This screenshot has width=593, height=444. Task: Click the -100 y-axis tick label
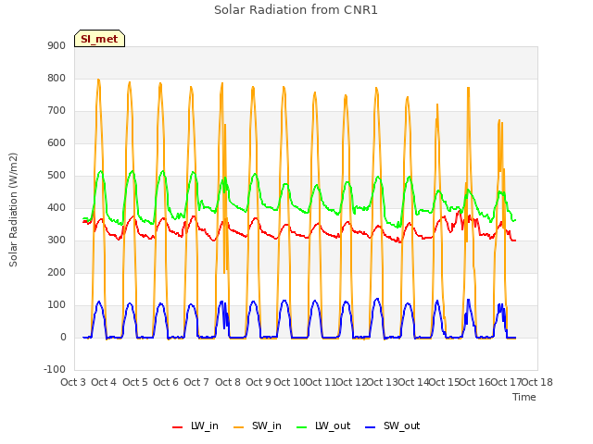55,369
